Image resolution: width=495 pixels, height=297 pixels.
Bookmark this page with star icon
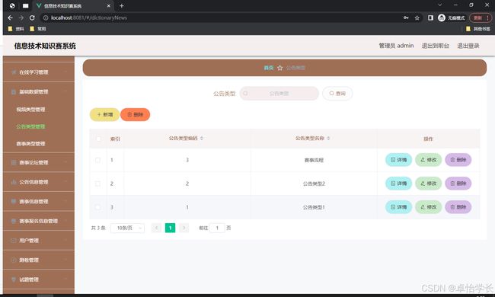417,18
